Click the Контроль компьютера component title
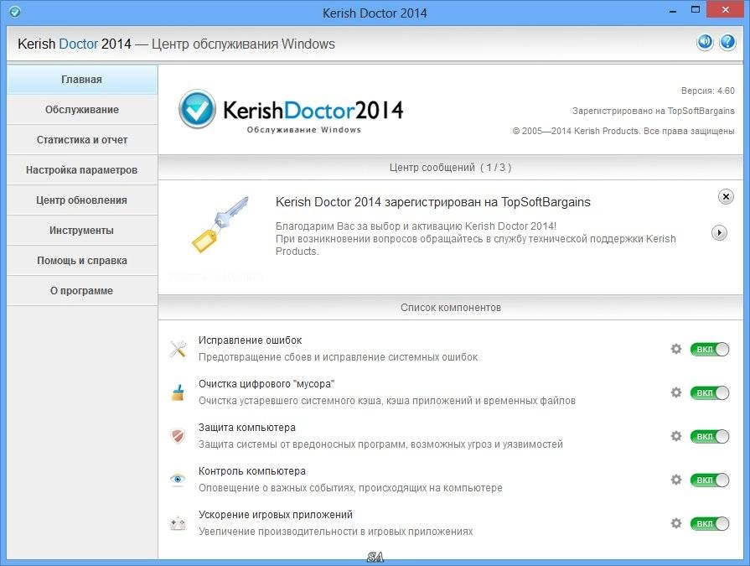The width and height of the screenshot is (750, 566). coord(252,470)
